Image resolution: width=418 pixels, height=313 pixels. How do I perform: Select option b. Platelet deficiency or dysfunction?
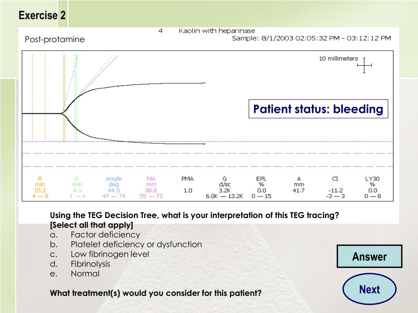point(126,245)
